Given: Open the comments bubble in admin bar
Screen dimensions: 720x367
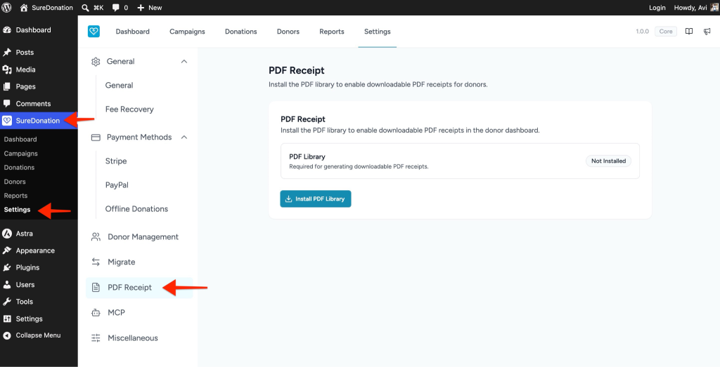Looking at the screenshot, I should [x=120, y=7].
